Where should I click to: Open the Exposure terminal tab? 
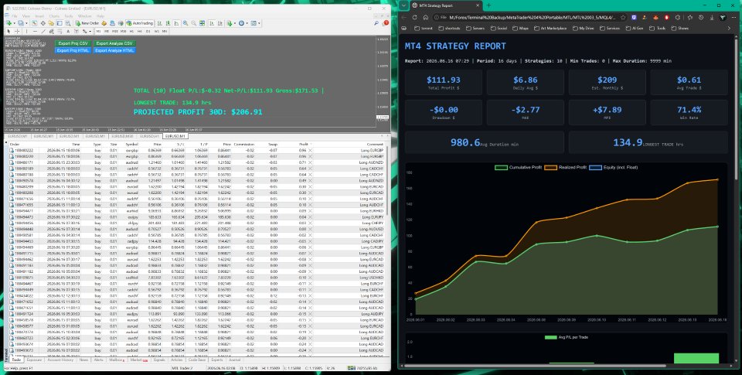pyautogui.click(x=34, y=360)
